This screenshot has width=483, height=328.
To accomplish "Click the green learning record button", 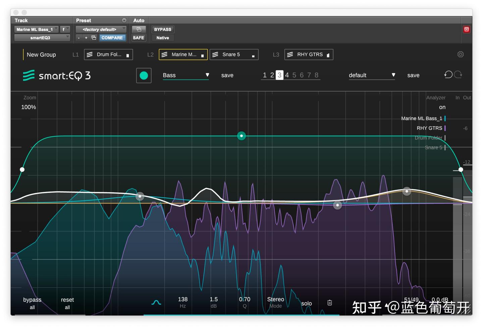I will tap(144, 76).
